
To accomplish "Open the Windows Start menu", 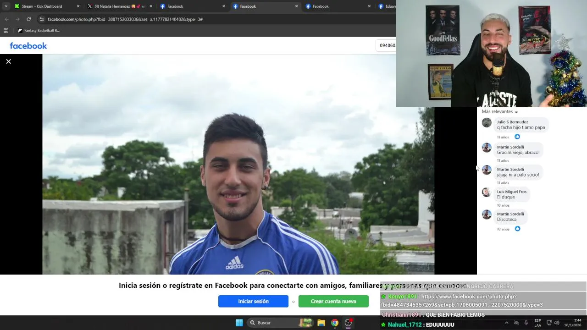I will click(239, 323).
